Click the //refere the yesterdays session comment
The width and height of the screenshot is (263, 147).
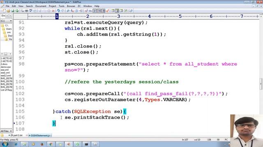pyautogui.click(x=122, y=82)
